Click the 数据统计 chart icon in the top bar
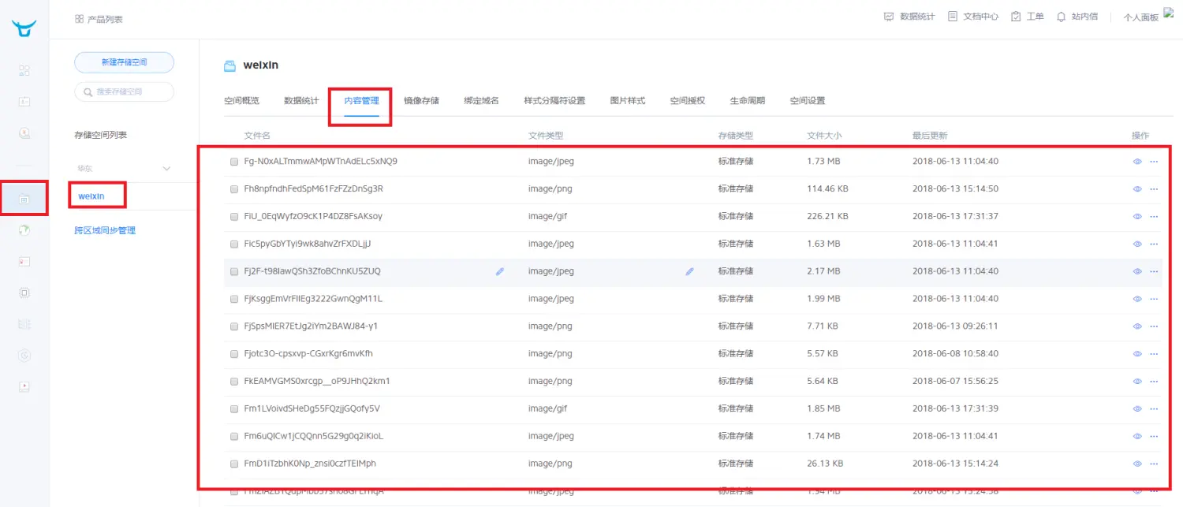1183x507 pixels. click(x=889, y=16)
